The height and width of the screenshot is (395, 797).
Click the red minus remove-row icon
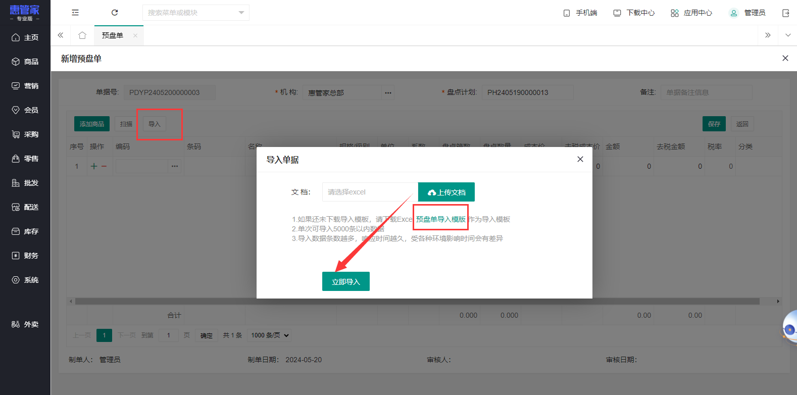[x=104, y=166]
